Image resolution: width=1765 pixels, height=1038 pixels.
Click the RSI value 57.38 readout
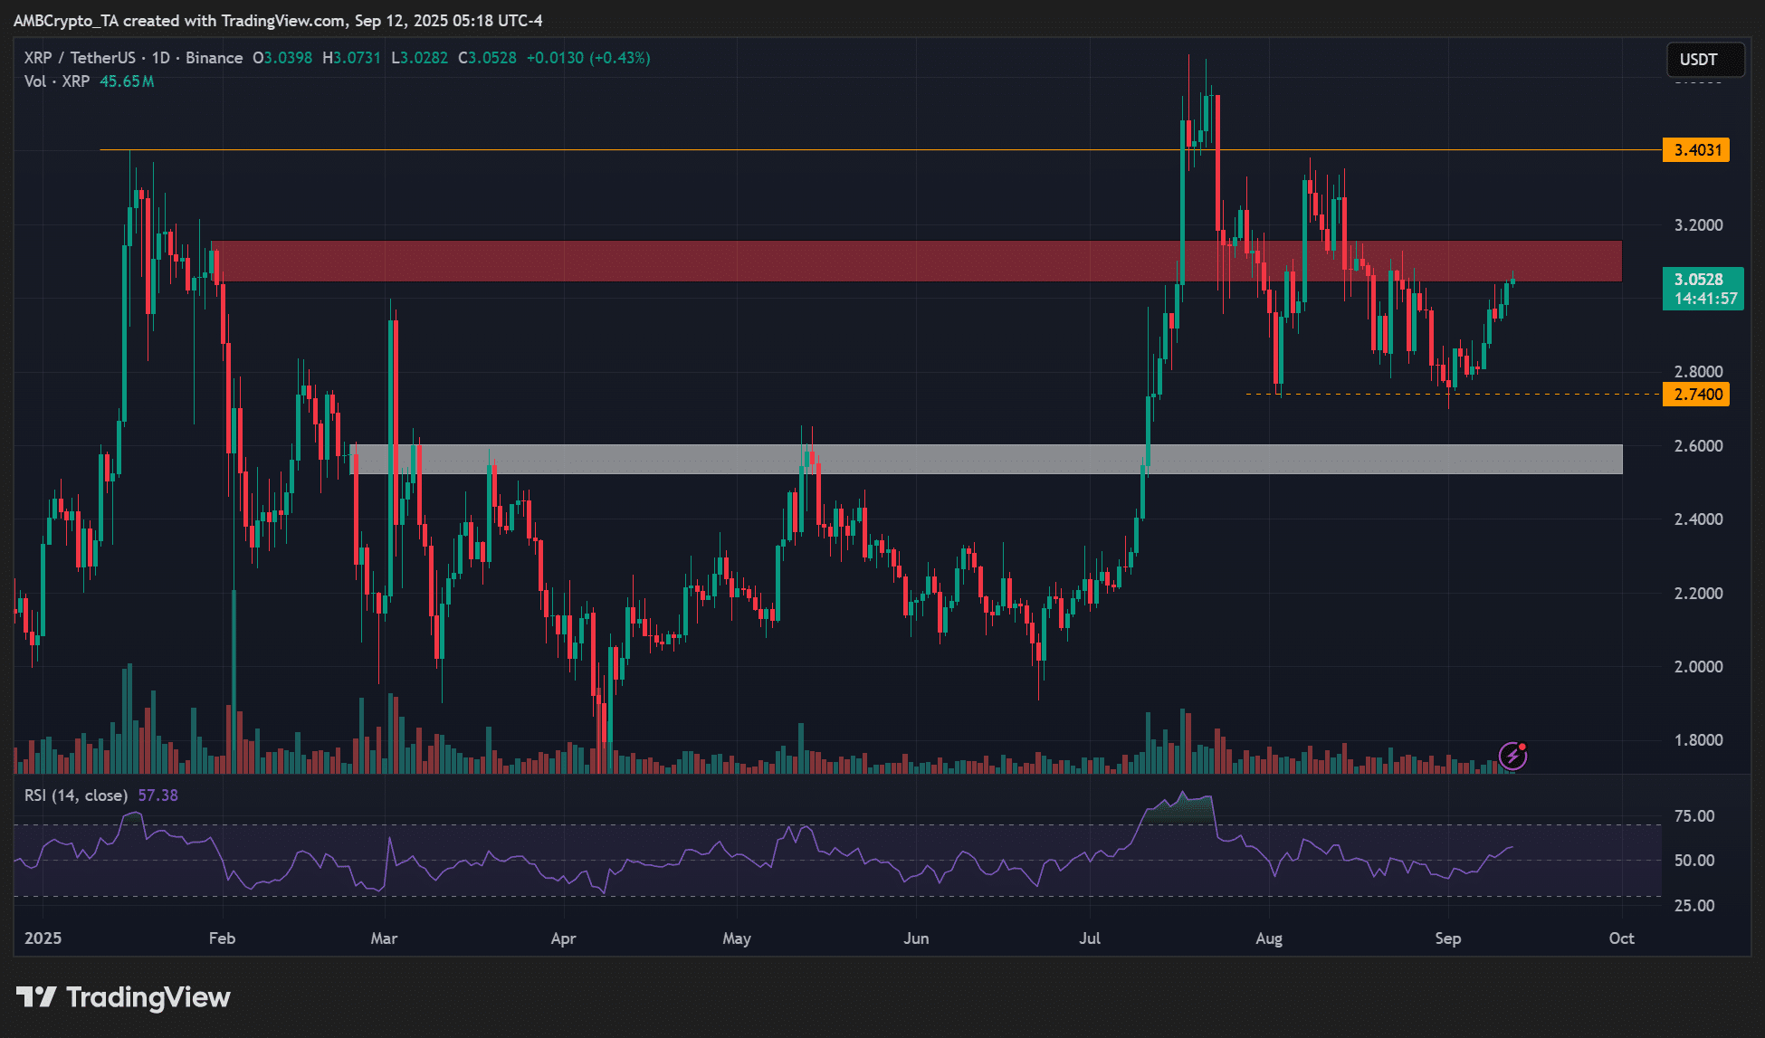pos(157,795)
